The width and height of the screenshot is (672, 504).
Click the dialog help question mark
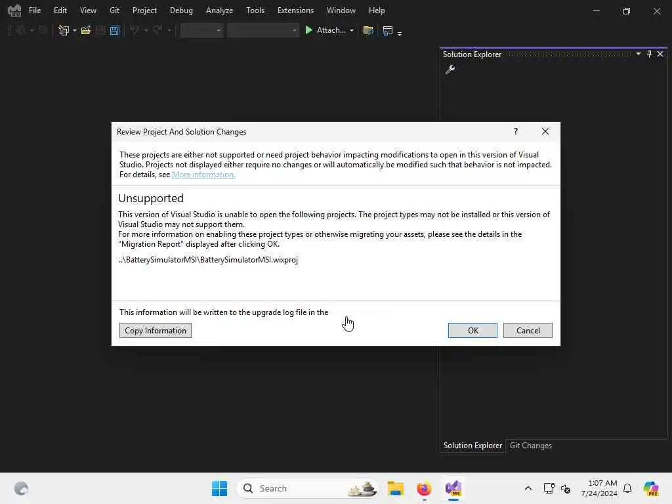point(516,131)
